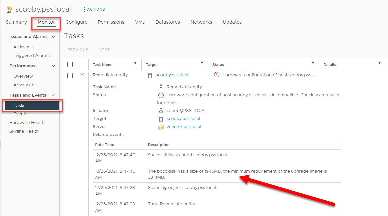
Task: Click the warning icon beside scooby.pss.local title
Action: click(x=9, y=9)
